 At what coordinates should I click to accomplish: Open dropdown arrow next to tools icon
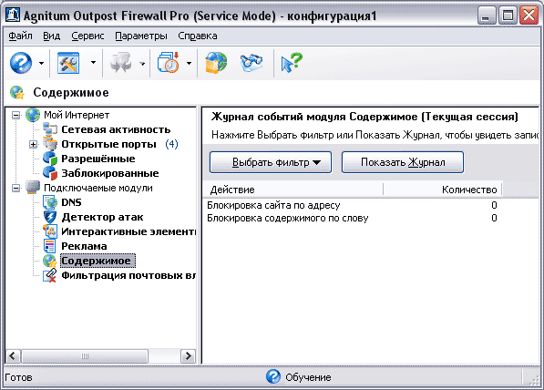(x=93, y=63)
